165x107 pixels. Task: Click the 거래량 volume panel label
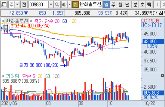click(x=13, y=76)
